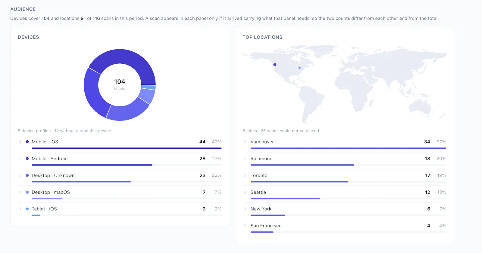Click the 104 scans donut center
The image size is (482, 253).
click(x=120, y=85)
